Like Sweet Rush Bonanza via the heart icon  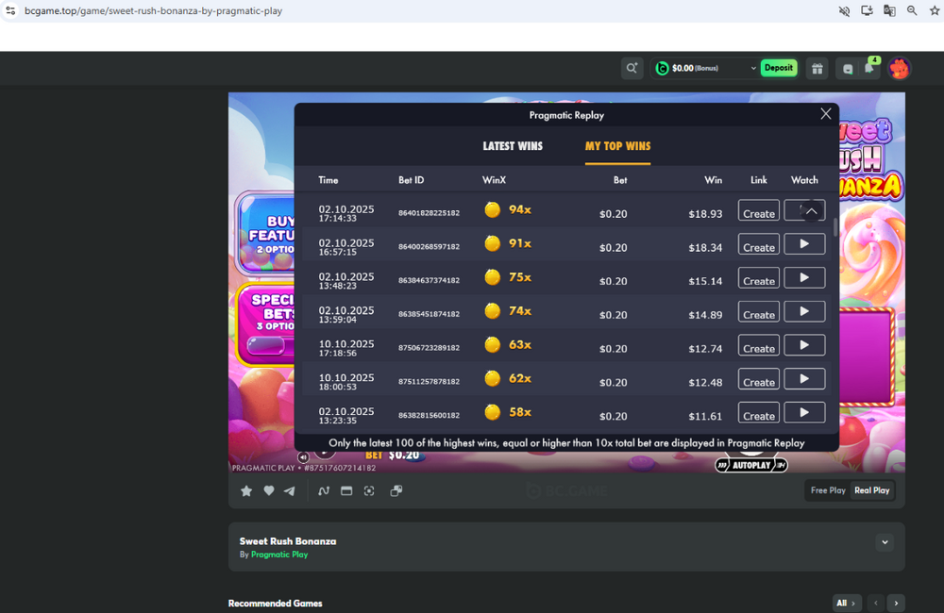(x=268, y=490)
